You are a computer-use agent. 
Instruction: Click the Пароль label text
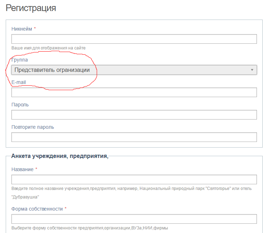(x=20, y=105)
